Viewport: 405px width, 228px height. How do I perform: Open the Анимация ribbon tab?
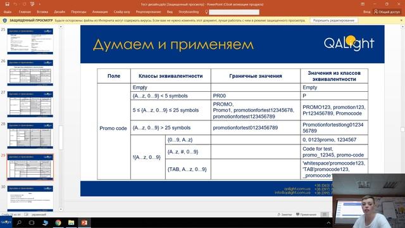point(100,12)
